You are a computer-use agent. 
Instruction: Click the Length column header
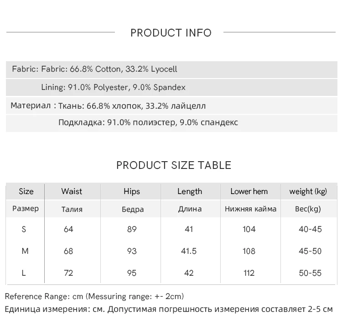(x=190, y=191)
